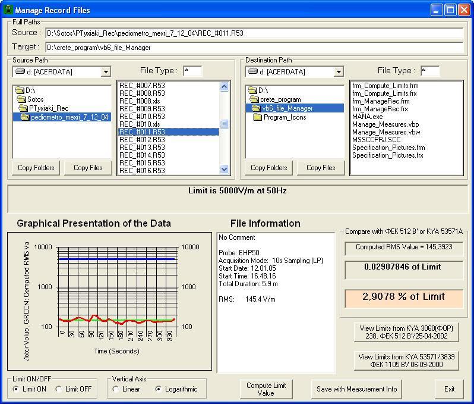Click the Source Path File Type field

pyautogui.click(x=192, y=71)
